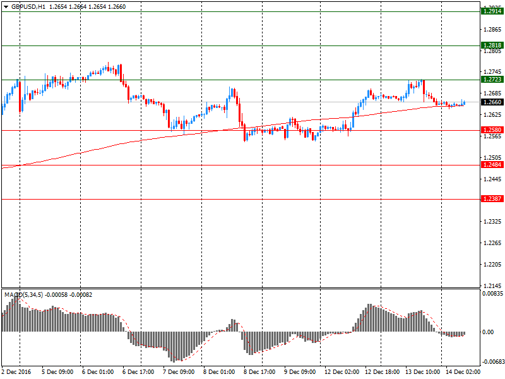Select the red horizontal line at 1.2484
The height and width of the screenshot is (379, 505).
point(241,165)
